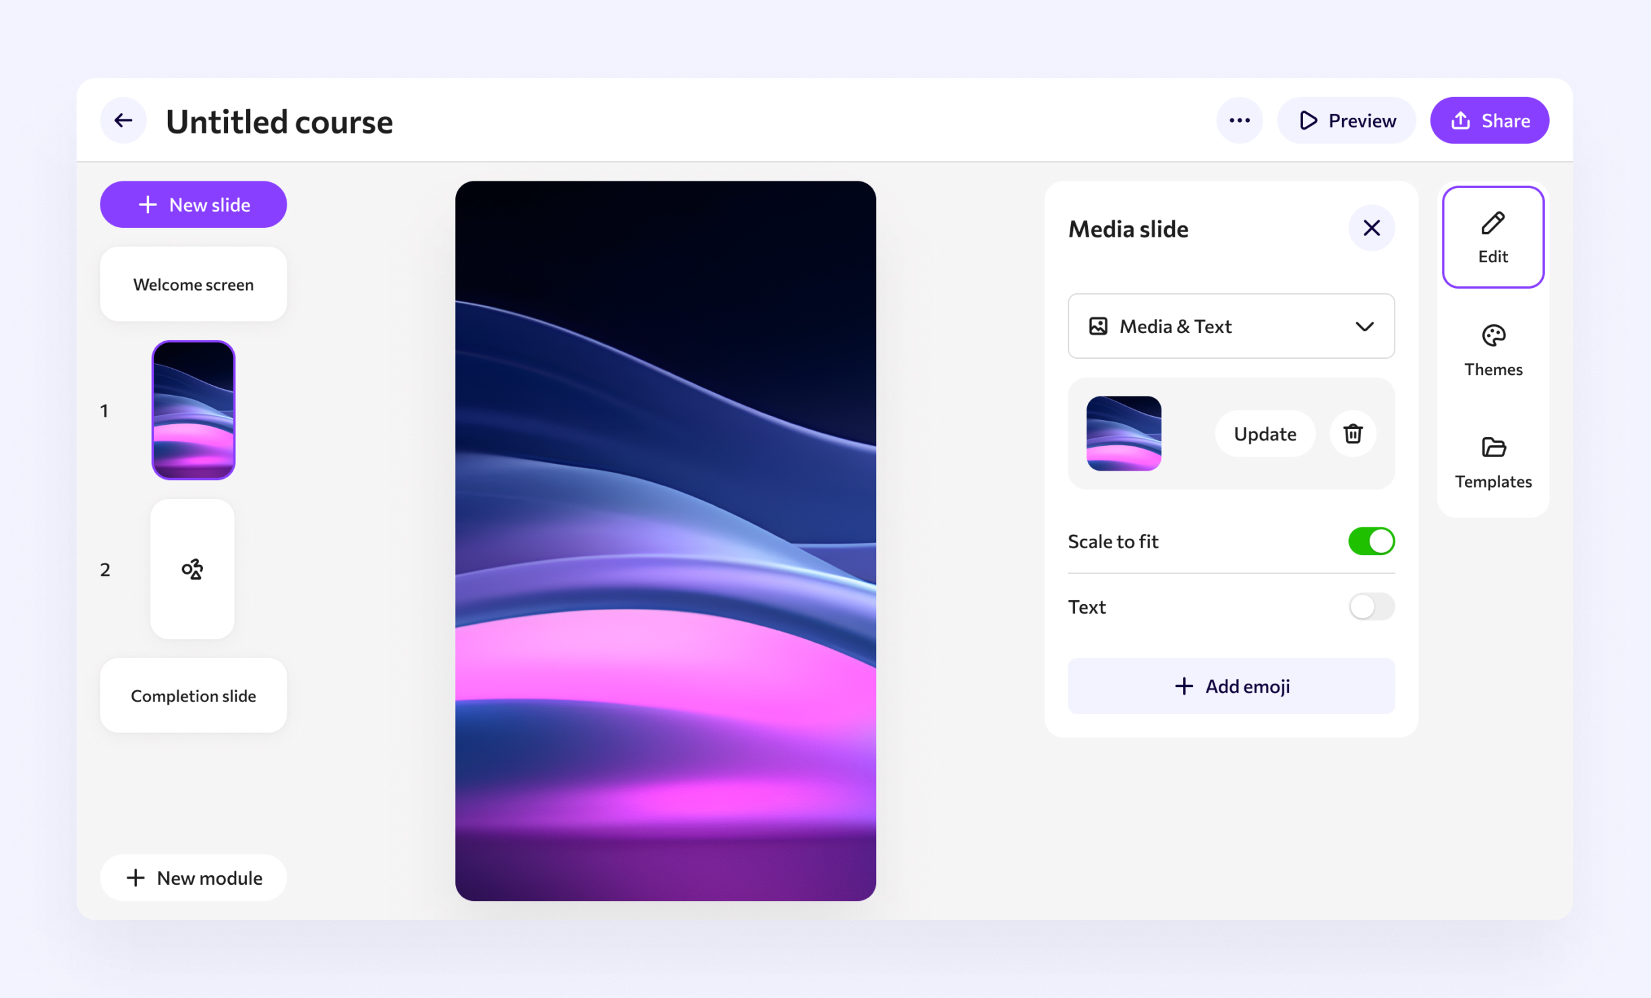Click the Untitled course title
1651x998 pixels.
[x=279, y=122]
